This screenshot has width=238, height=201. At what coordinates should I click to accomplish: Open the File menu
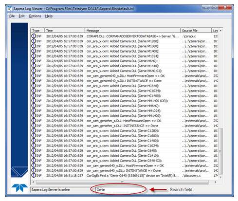(x=12, y=16)
